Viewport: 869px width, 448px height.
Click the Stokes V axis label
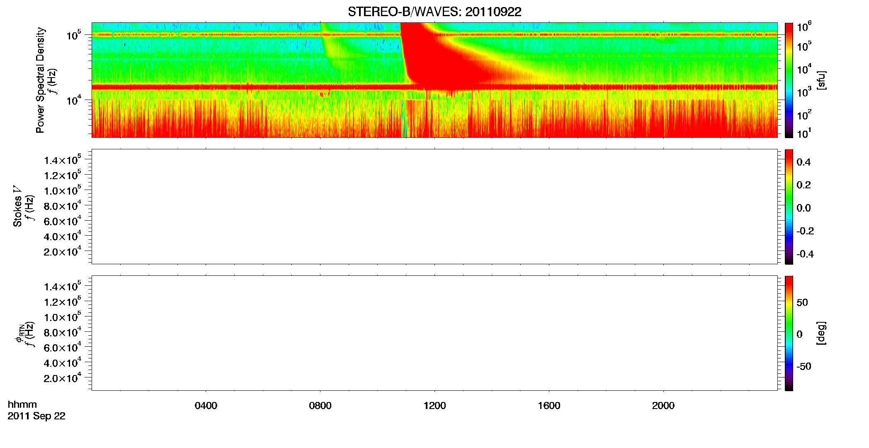pos(17,206)
